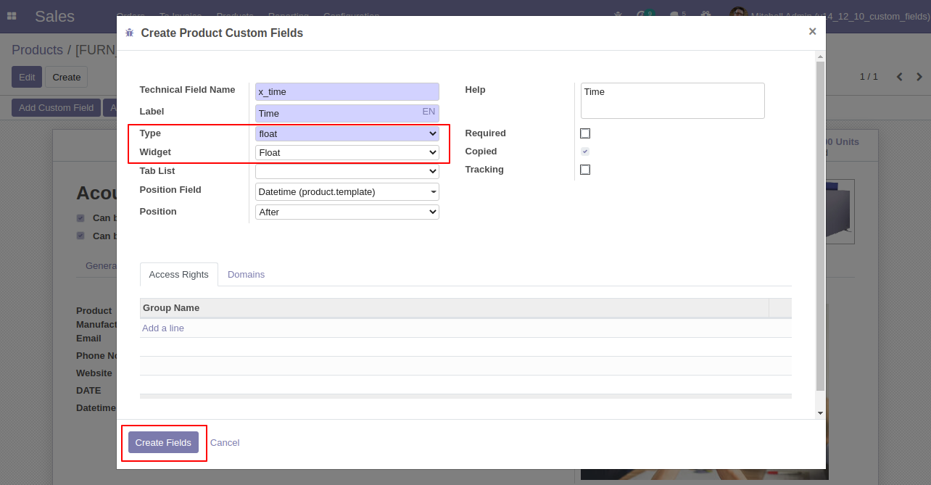Close the Create Product Custom Fields dialog
The height and width of the screenshot is (485, 931).
[x=812, y=31]
